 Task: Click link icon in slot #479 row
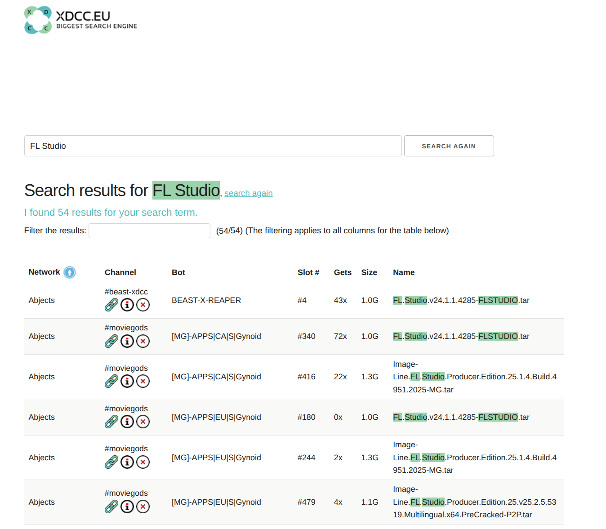point(111,507)
